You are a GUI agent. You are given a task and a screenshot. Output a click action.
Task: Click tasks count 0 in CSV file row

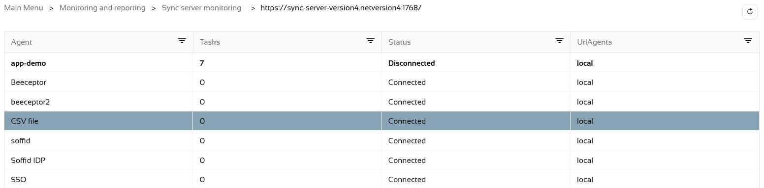[x=202, y=121]
